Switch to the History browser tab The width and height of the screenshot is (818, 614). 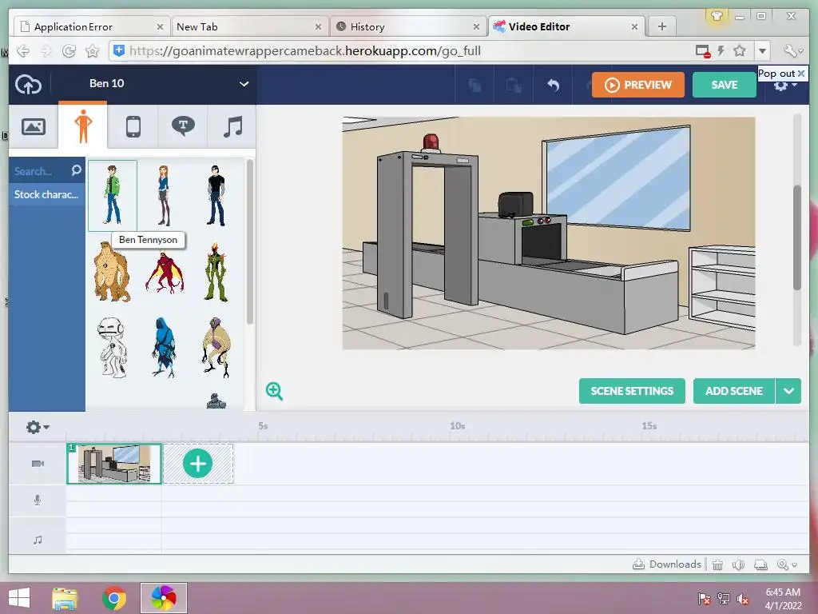(x=407, y=26)
